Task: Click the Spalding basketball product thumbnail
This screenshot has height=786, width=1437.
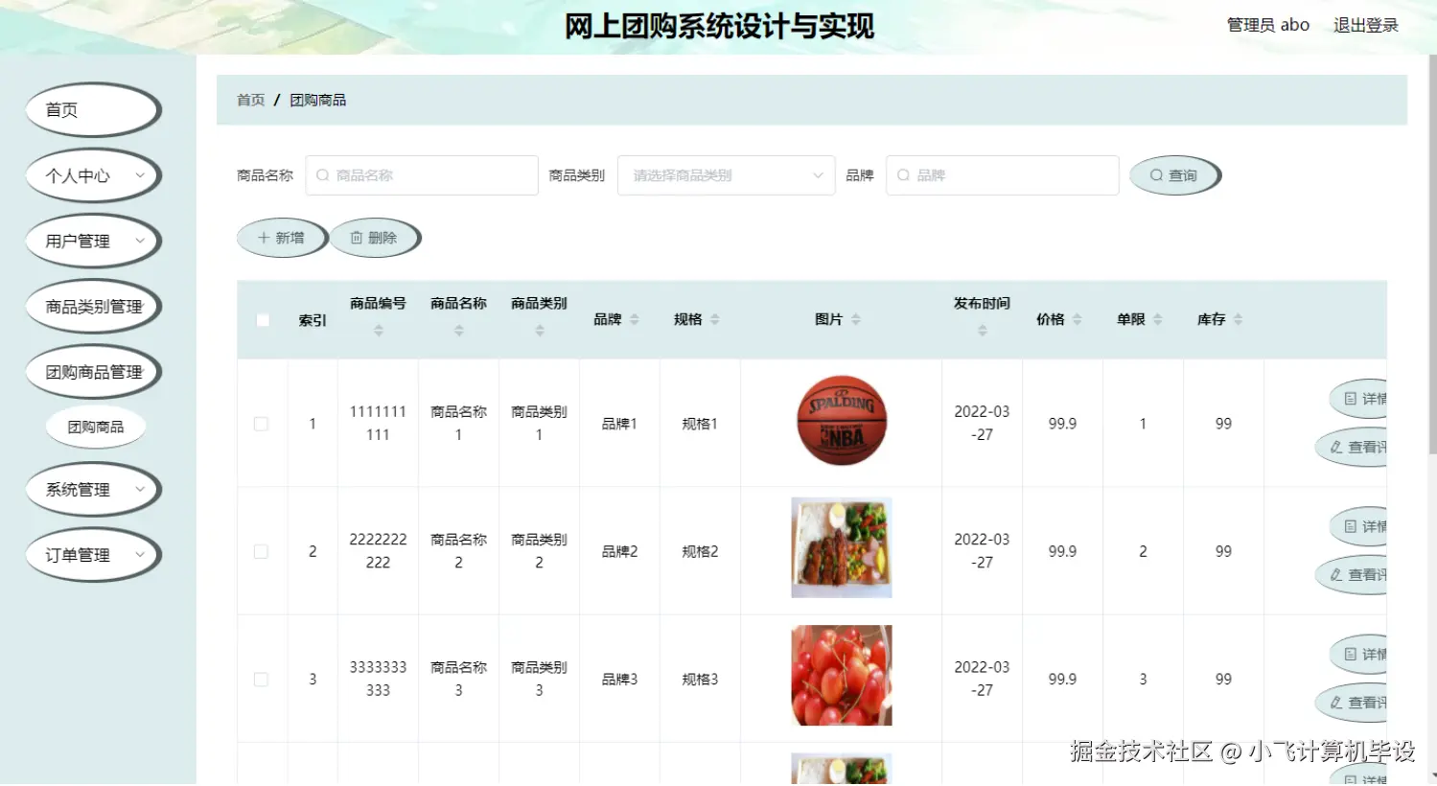Action: (x=842, y=421)
